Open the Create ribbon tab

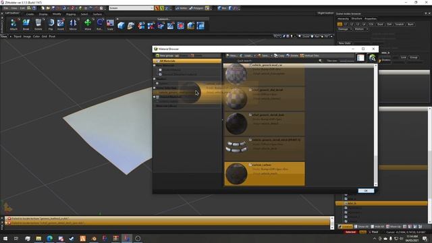(30, 14)
